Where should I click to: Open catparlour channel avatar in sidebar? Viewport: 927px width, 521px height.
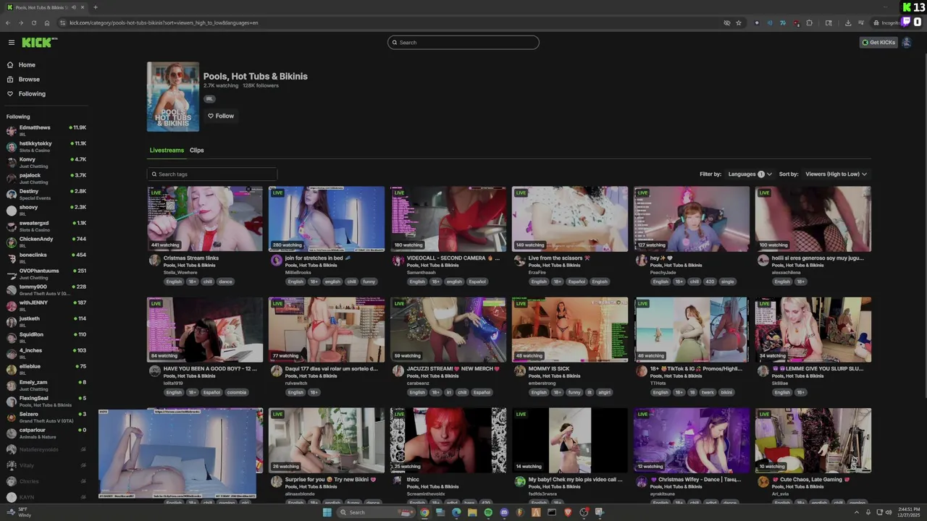[11, 433]
